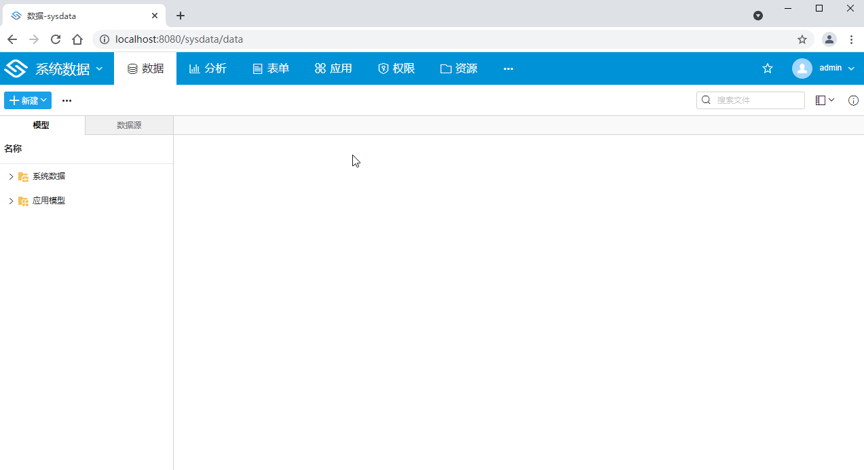Open the overflow menu in the top navigation
864x470 pixels.
point(508,68)
